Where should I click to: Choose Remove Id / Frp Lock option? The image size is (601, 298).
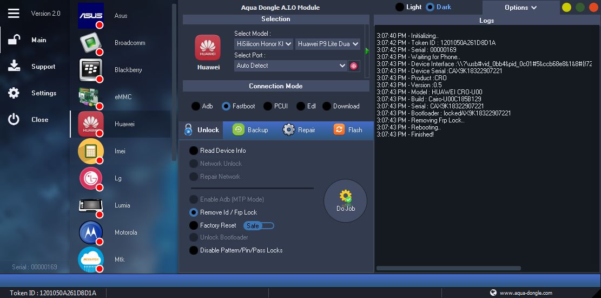(x=223, y=212)
